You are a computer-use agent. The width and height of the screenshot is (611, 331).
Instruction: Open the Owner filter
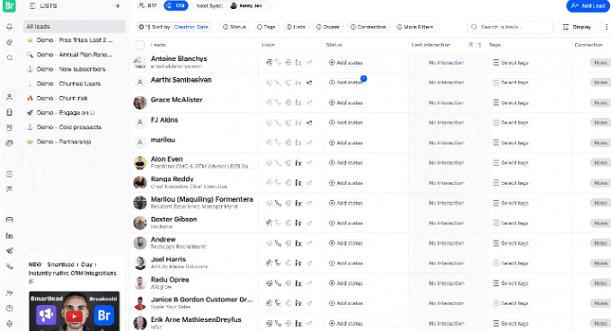coord(328,27)
